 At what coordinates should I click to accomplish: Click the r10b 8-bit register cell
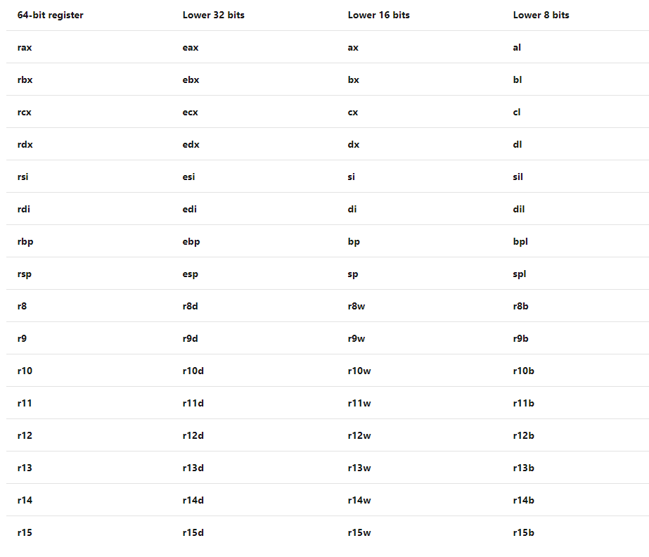click(x=524, y=371)
